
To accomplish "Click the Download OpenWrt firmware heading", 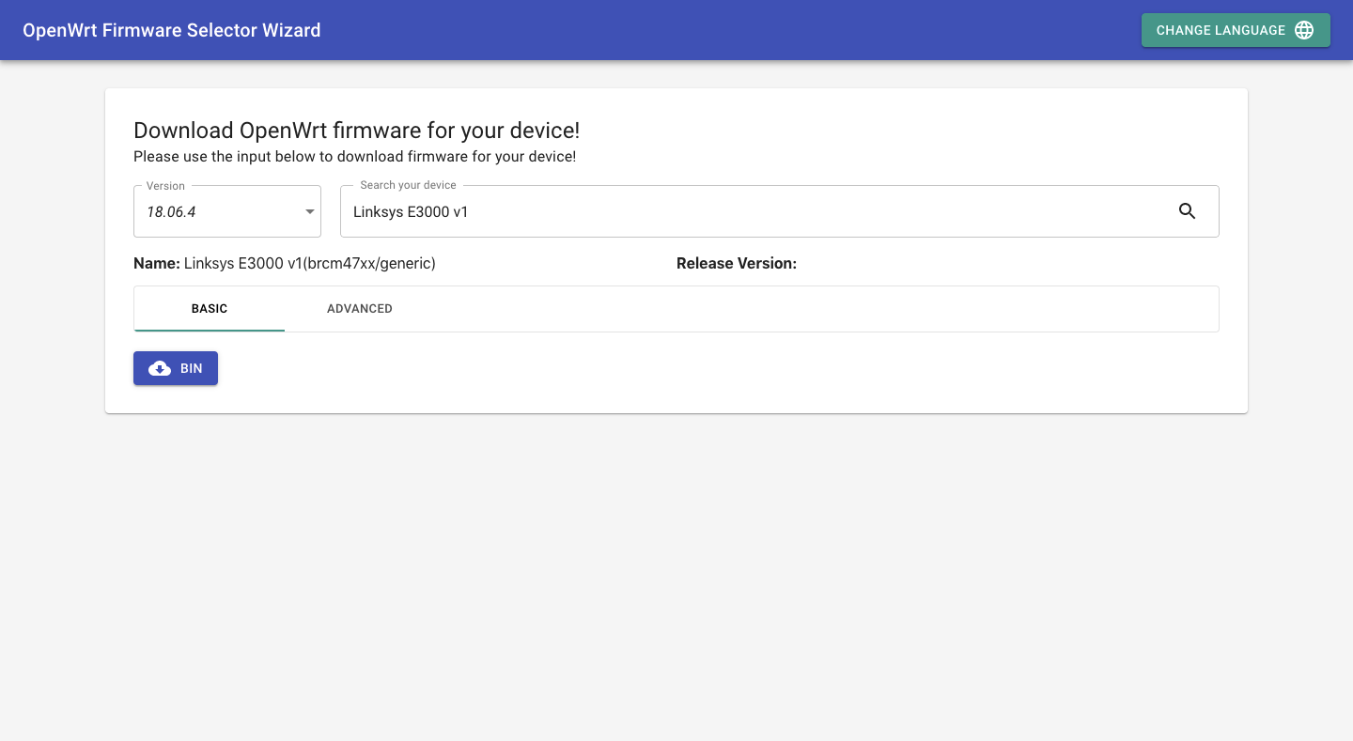I will [357, 131].
